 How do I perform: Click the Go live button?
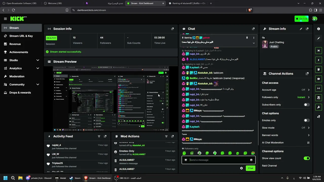(301, 19)
